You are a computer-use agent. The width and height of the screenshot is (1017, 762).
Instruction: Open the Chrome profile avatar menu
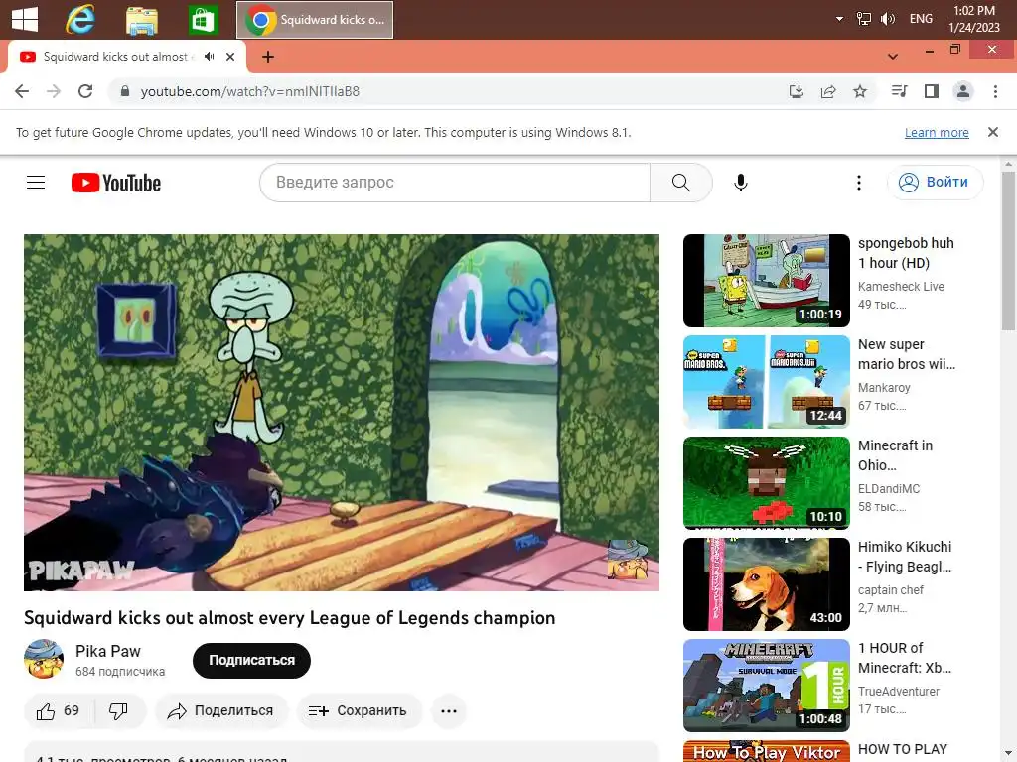[x=963, y=91]
